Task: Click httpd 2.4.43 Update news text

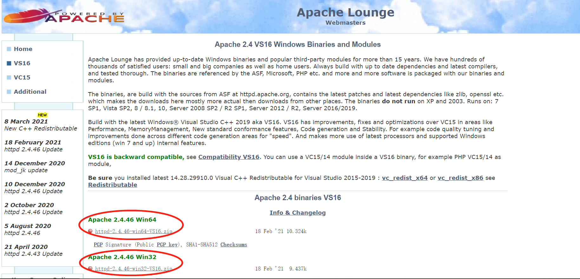Action: click(33, 254)
